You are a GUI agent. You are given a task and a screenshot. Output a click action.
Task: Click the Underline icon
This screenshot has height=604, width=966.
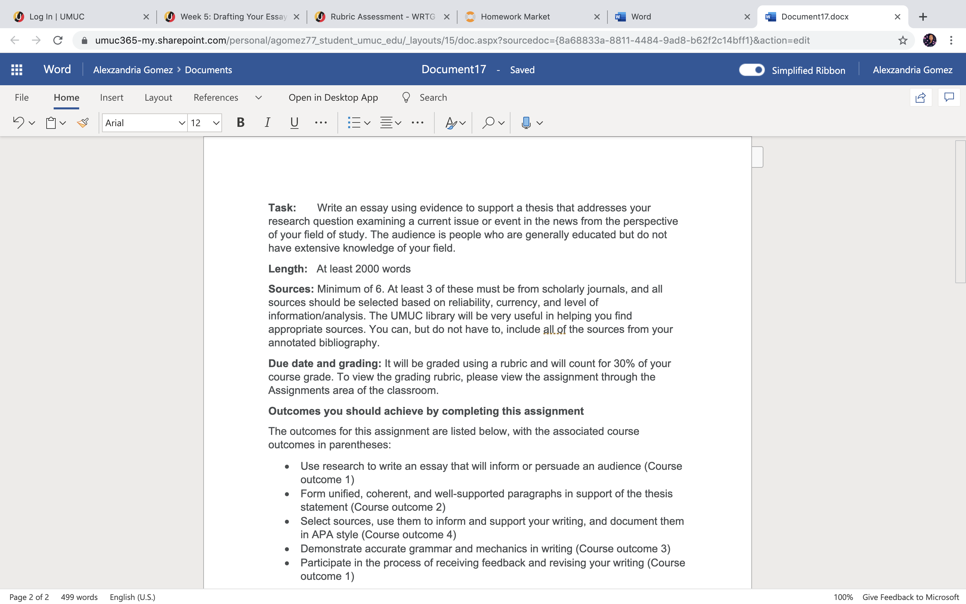[x=294, y=122]
